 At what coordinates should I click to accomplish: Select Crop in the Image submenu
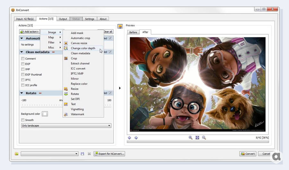(x=83, y=58)
